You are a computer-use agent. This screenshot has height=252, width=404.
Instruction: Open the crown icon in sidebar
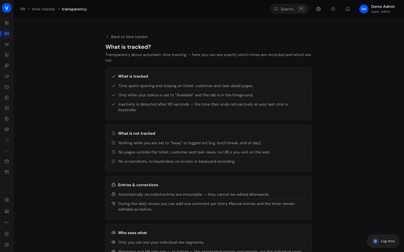7,129
